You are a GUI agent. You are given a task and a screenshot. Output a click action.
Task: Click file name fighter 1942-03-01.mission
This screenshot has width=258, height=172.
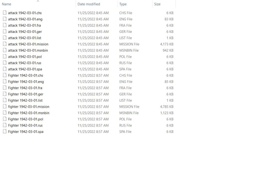(x=29, y=106)
